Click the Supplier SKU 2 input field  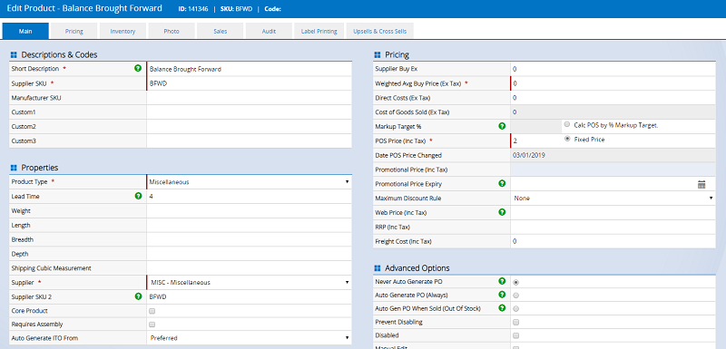[249, 296]
